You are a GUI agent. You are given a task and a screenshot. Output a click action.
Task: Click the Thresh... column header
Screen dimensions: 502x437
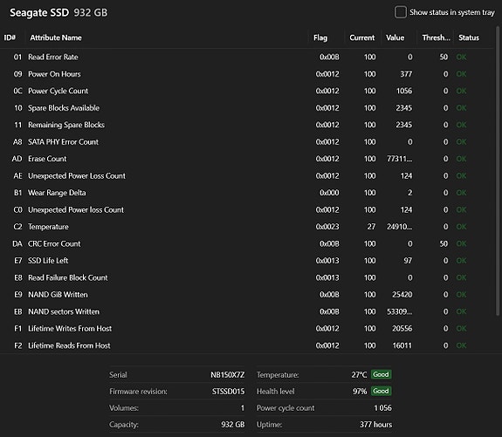pyautogui.click(x=436, y=38)
